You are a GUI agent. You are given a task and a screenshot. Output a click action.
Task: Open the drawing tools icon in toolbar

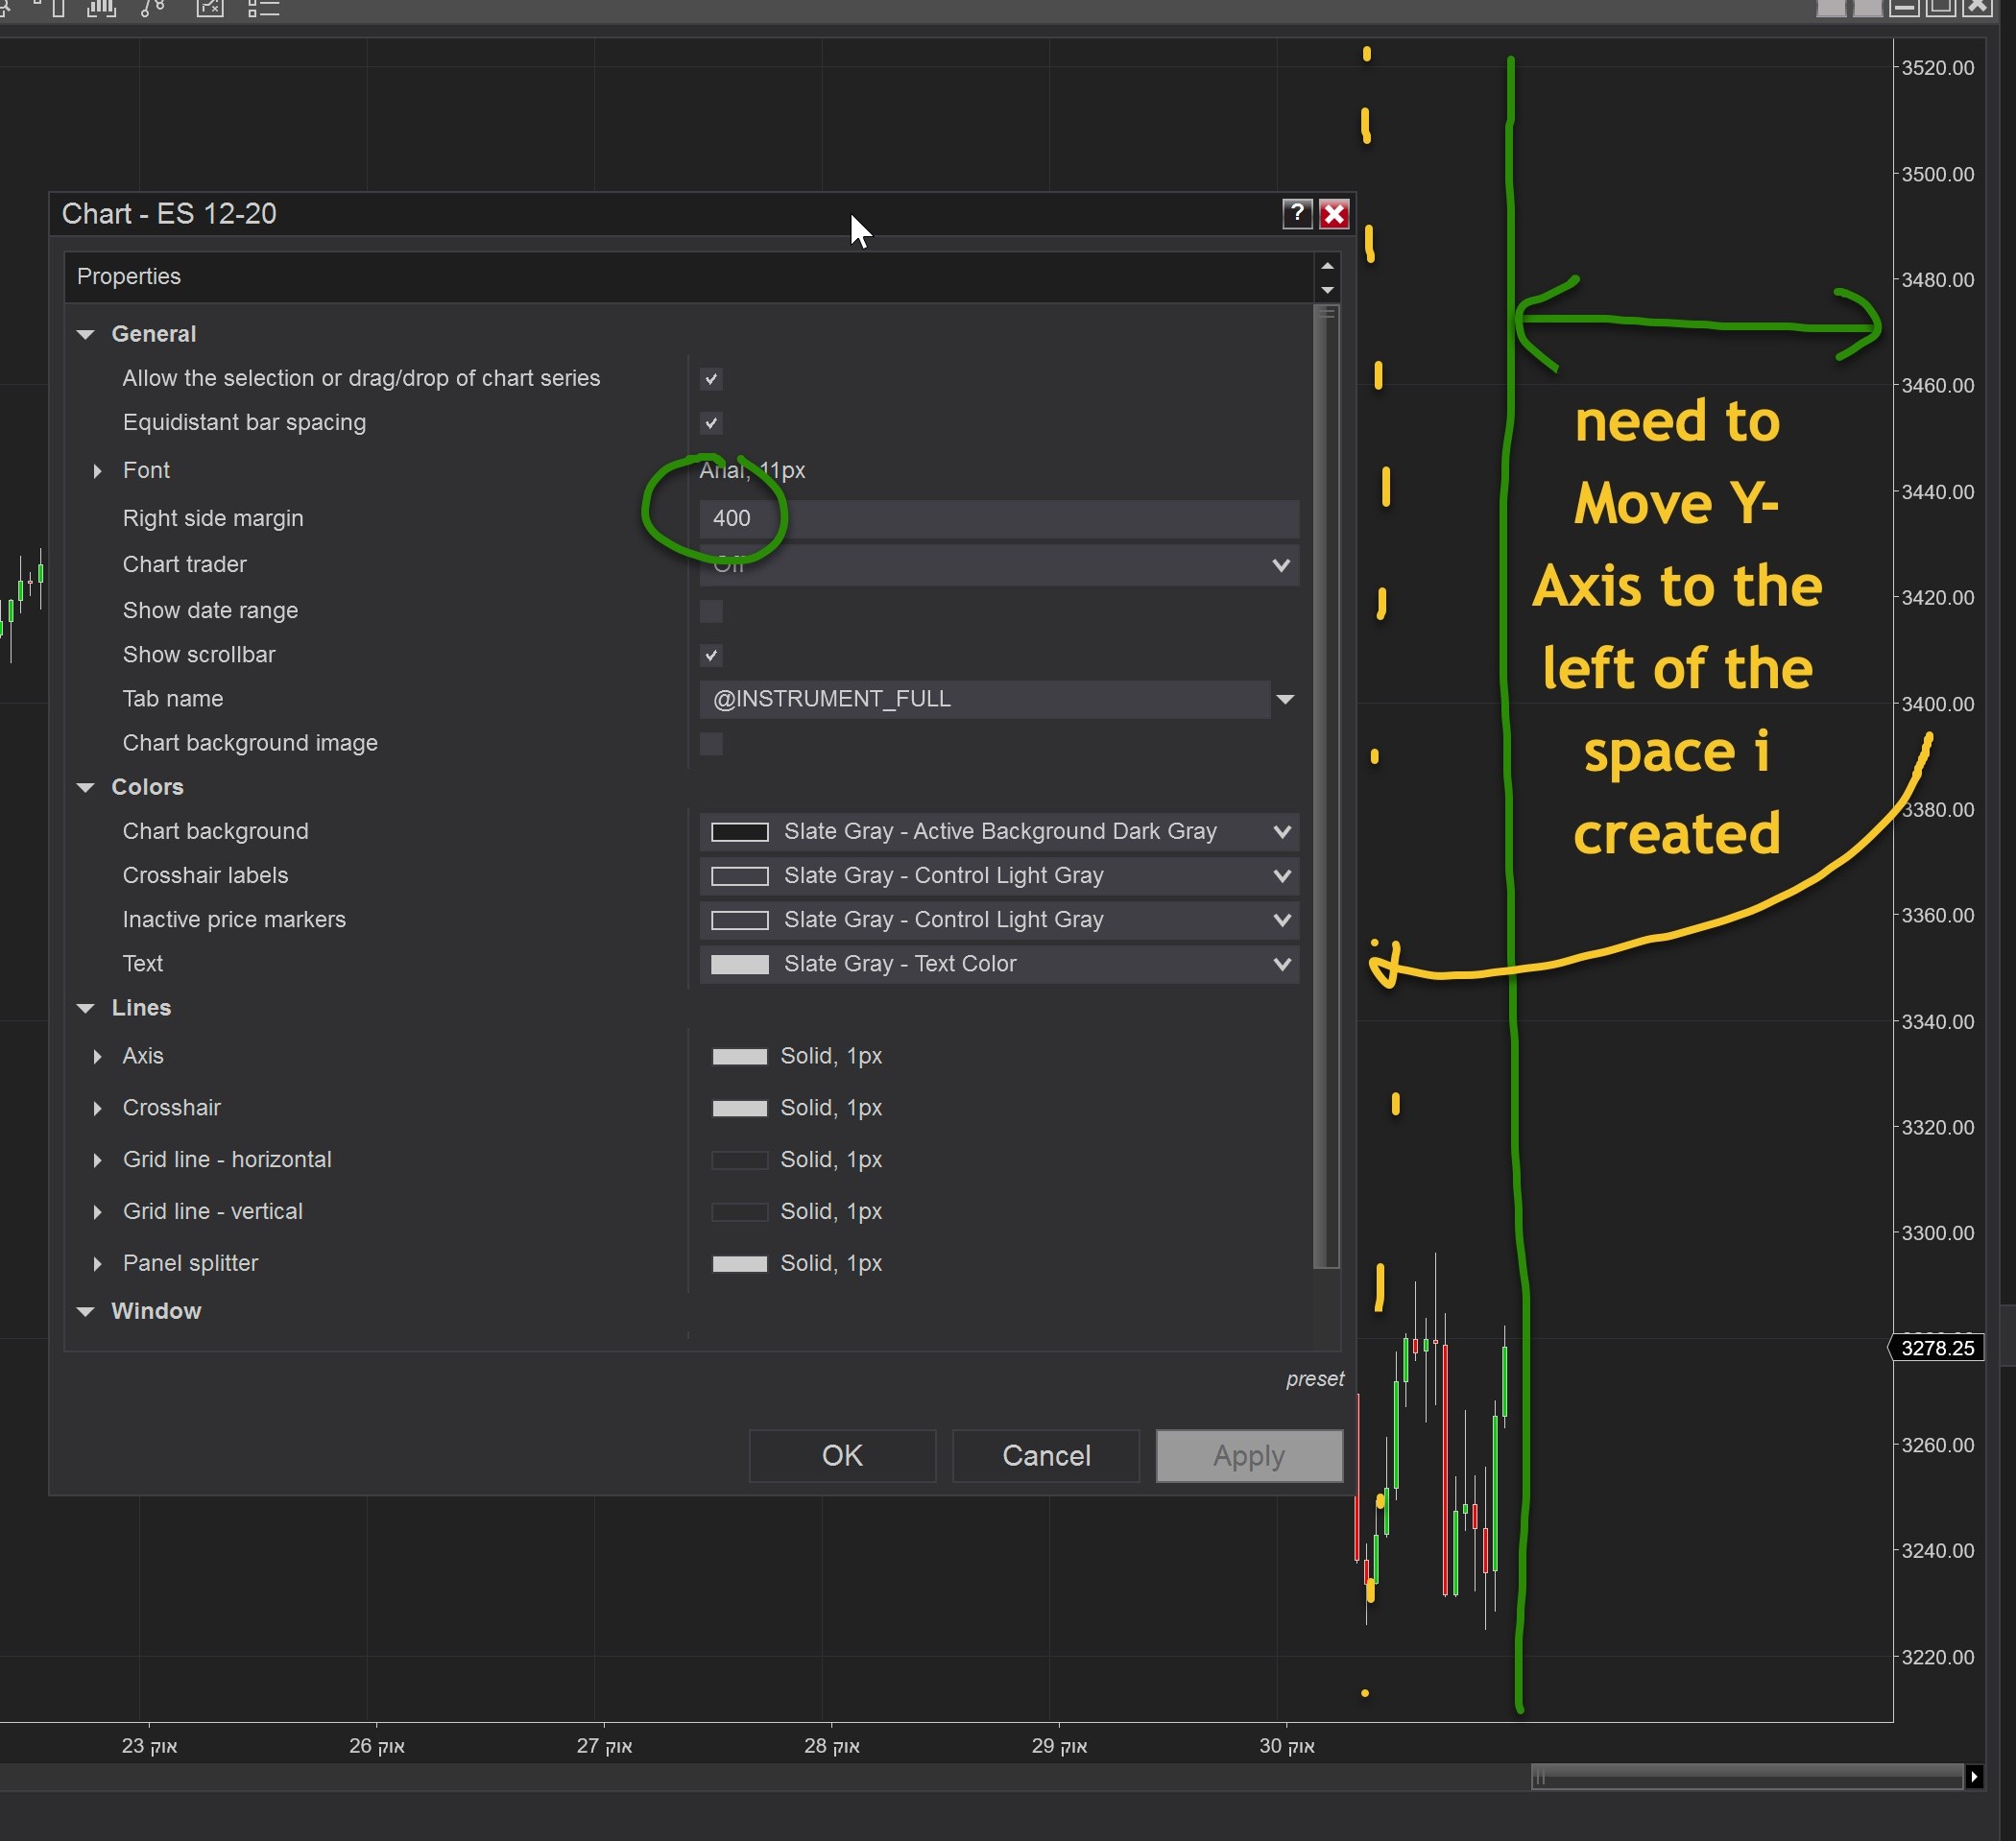(152, 8)
